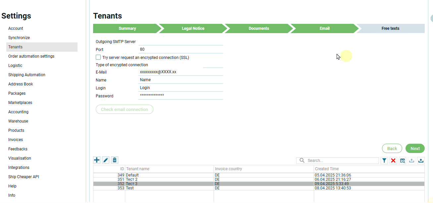Focus the Outgoing SMTP Server field

point(181,42)
